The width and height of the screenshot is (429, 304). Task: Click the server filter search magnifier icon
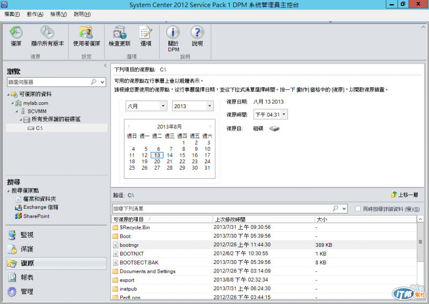94,82
